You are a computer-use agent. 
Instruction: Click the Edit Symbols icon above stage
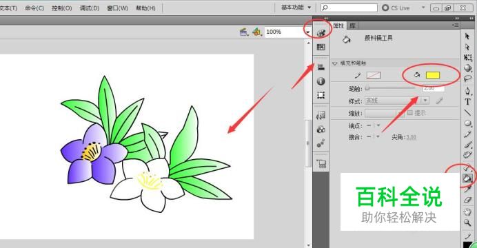click(x=256, y=32)
